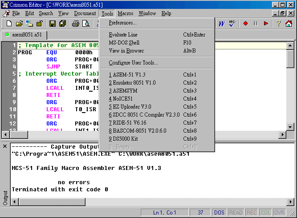Click the Save floppy disk icon

(x=53, y=24)
